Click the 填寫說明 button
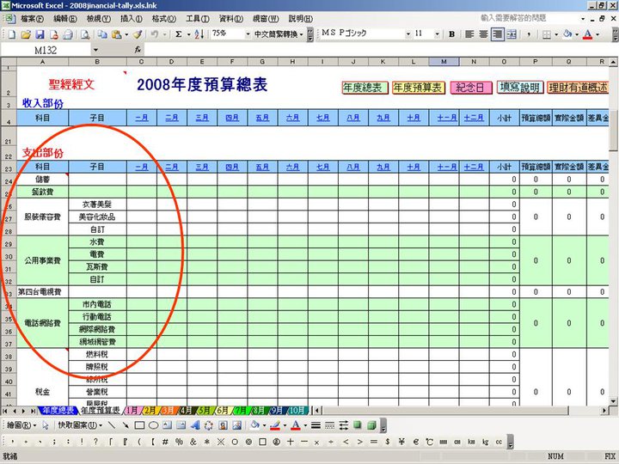Viewport: 619px width, 464px height. [x=519, y=88]
